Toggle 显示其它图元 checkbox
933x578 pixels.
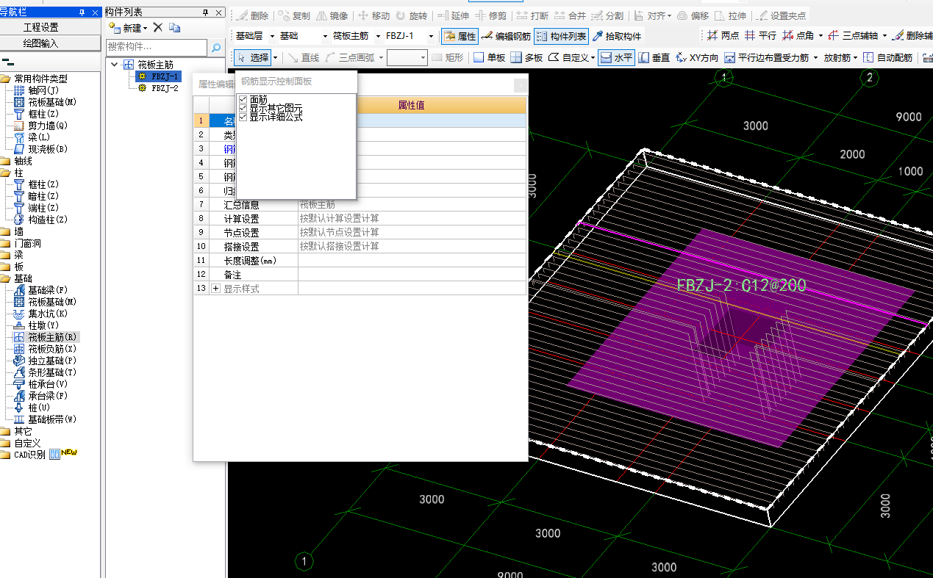point(243,108)
